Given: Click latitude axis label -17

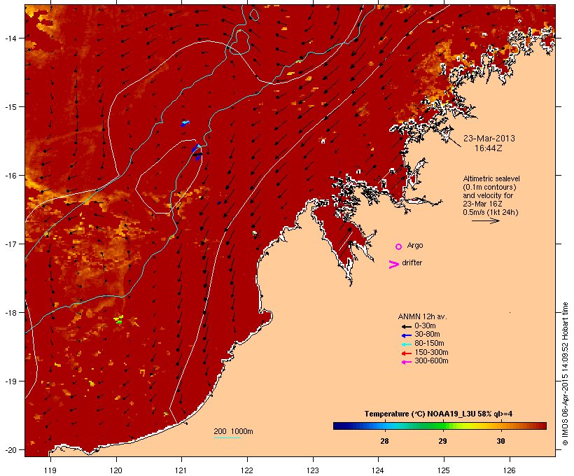Looking at the screenshot, I should 10,244.
